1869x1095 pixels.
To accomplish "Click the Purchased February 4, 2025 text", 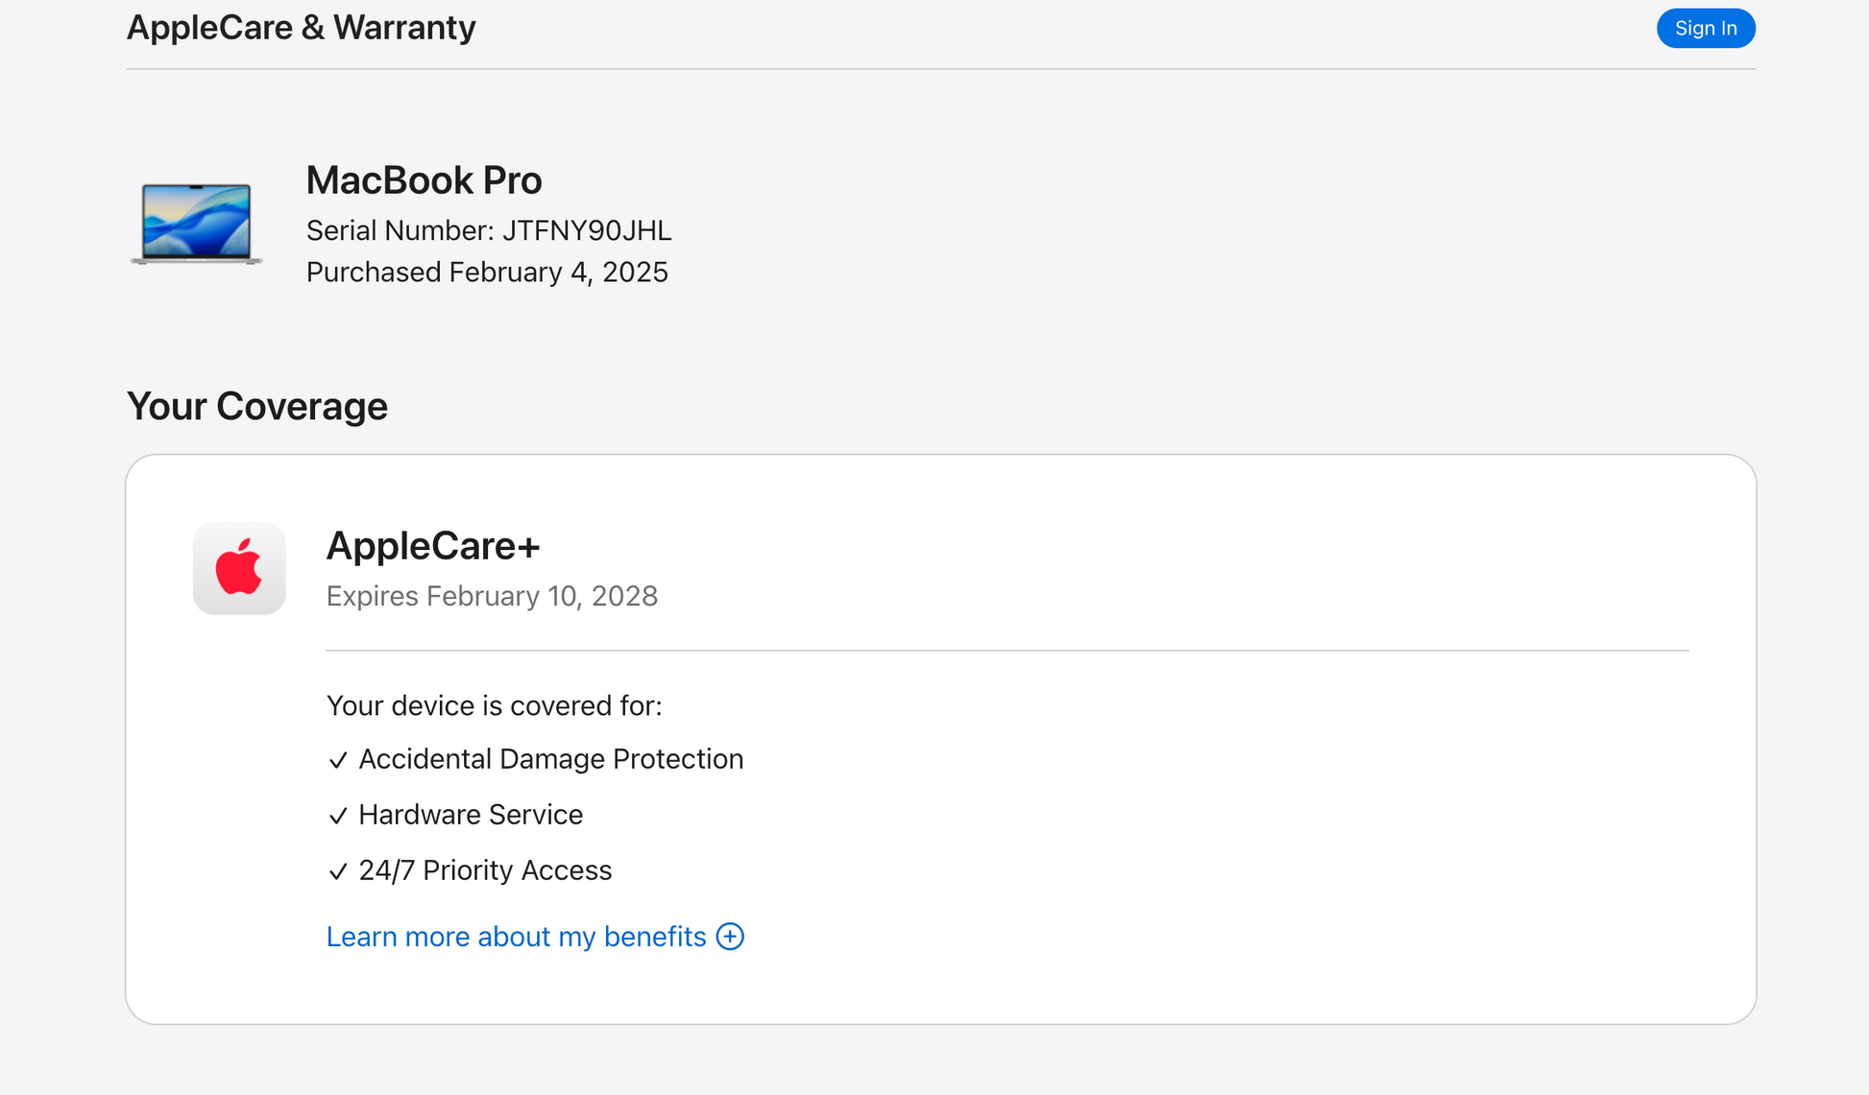I will point(487,273).
